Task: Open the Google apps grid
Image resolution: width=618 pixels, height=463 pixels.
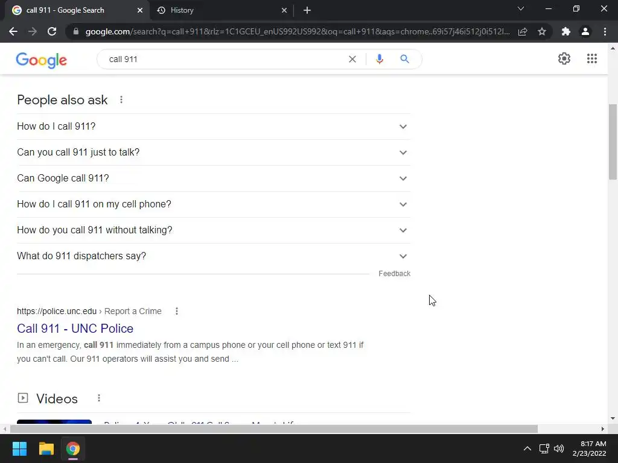Action: click(591, 58)
